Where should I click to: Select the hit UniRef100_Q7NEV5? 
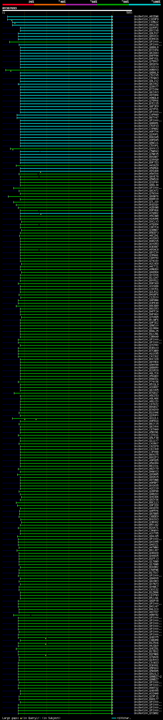pyautogui.click(x=146, y=154)
